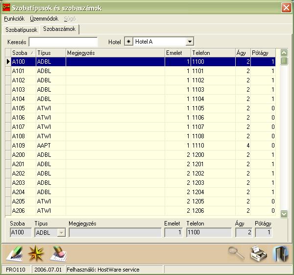Select room A108 cell
Screen dimensions: 294x275
pyautogui.click(x=24, y=136)
